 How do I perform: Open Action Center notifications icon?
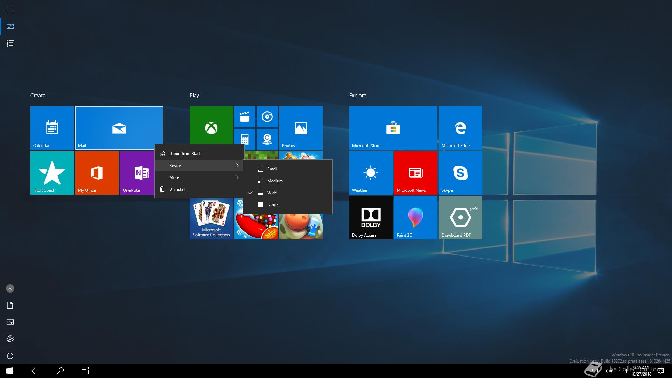[x=661, y=371]
